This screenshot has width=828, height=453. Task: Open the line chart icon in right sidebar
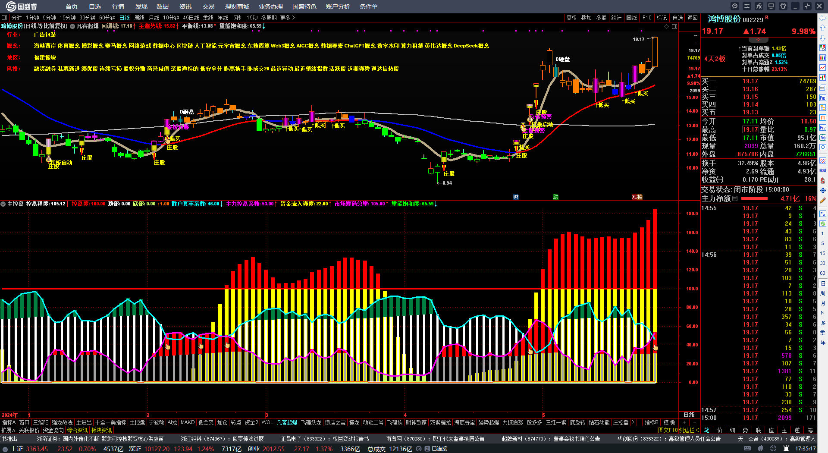tap(823, 68)
